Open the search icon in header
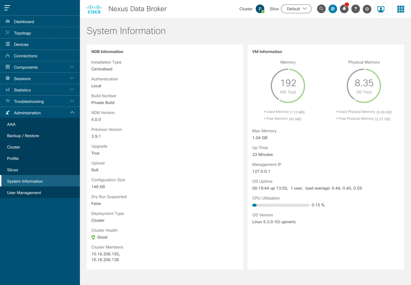Image resolution: width=411 pixels, height=285 pixels. click(x=321, y=9)
